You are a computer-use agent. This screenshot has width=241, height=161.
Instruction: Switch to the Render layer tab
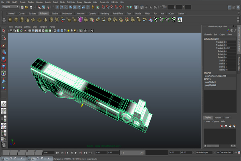tap(218, 118)
